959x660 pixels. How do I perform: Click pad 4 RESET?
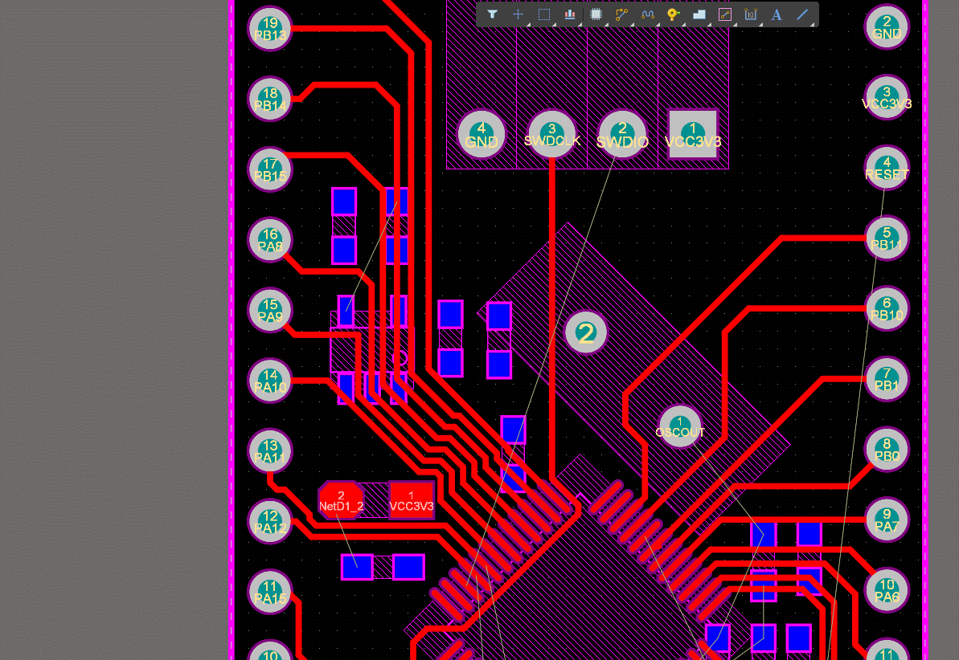[887, 168]
